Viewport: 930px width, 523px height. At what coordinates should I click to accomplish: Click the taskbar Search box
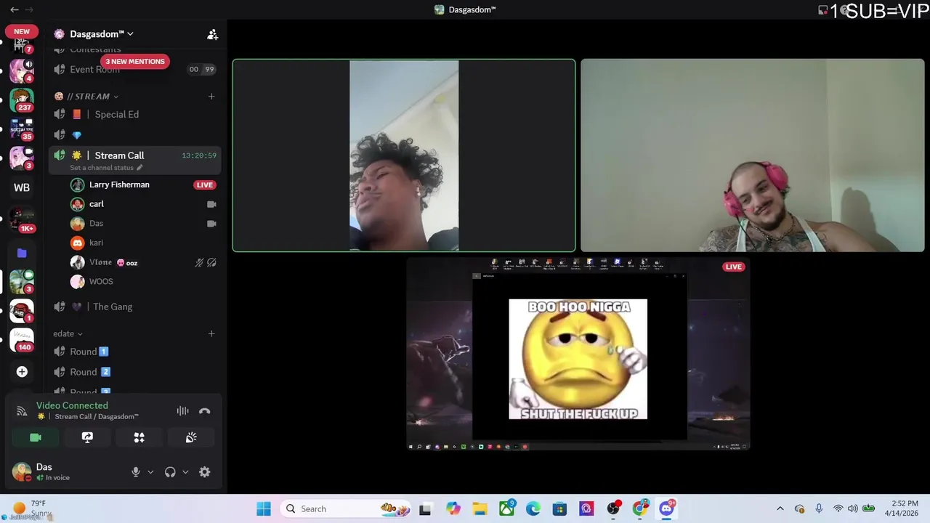347,508
